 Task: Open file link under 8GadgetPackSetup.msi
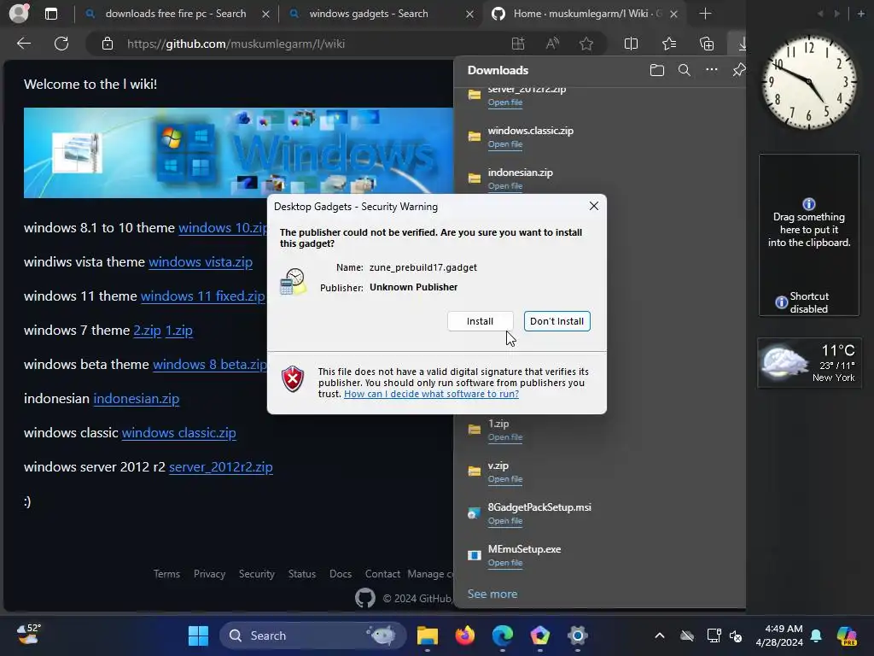(505, 521)
